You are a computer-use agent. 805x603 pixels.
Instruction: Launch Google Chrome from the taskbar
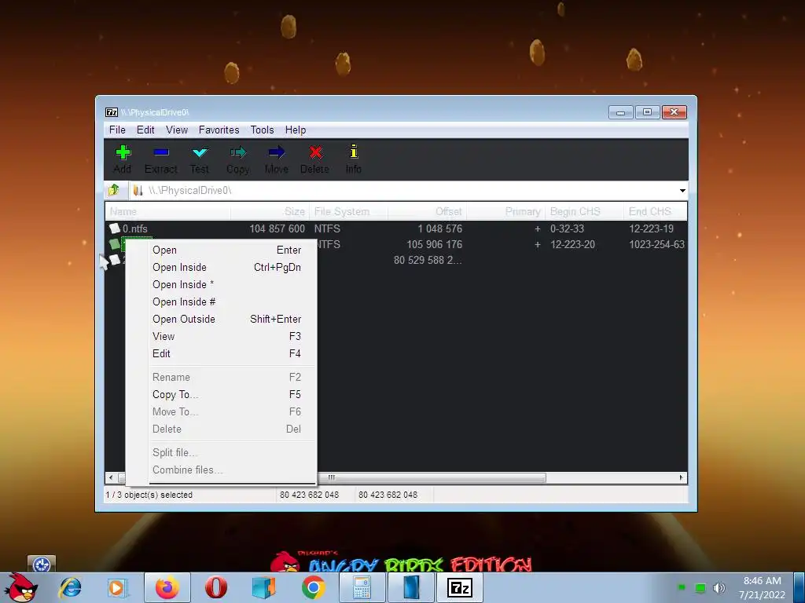pos(313,587)
